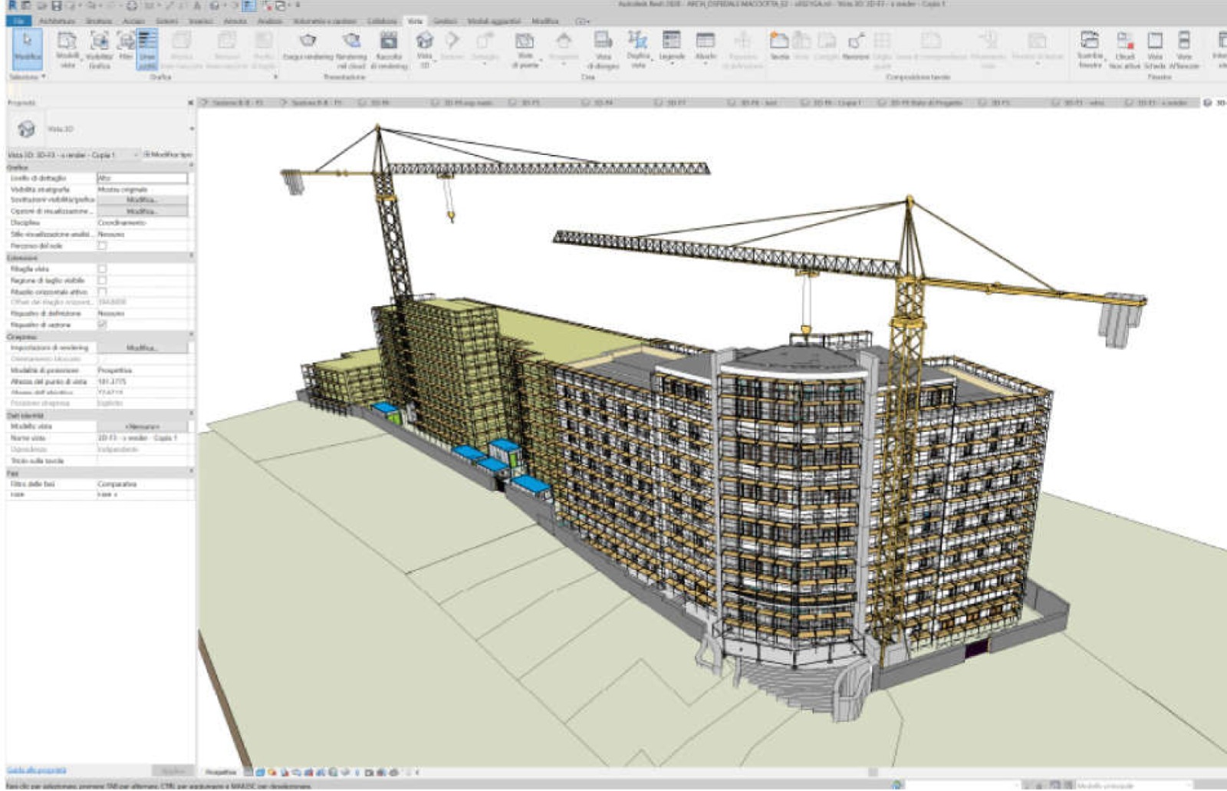Image resolution: width=1227 pixels, height=791 pixels.
Task: Switch to the Vista ribbon tab
Action: click(x=415, y=21)
